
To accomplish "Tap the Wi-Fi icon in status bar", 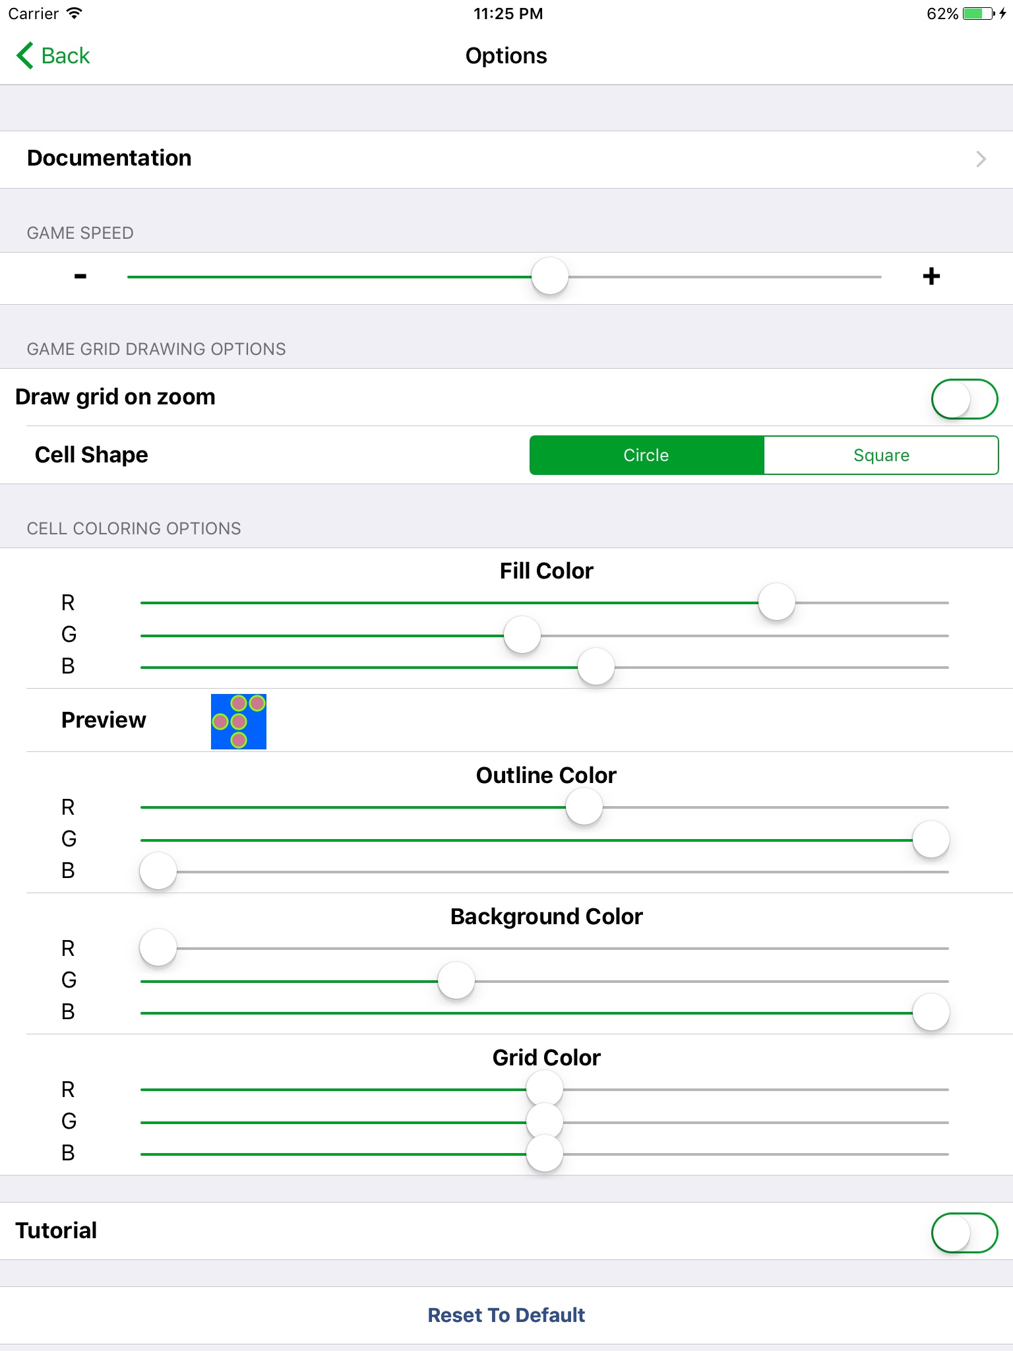I will coord(75,14).
